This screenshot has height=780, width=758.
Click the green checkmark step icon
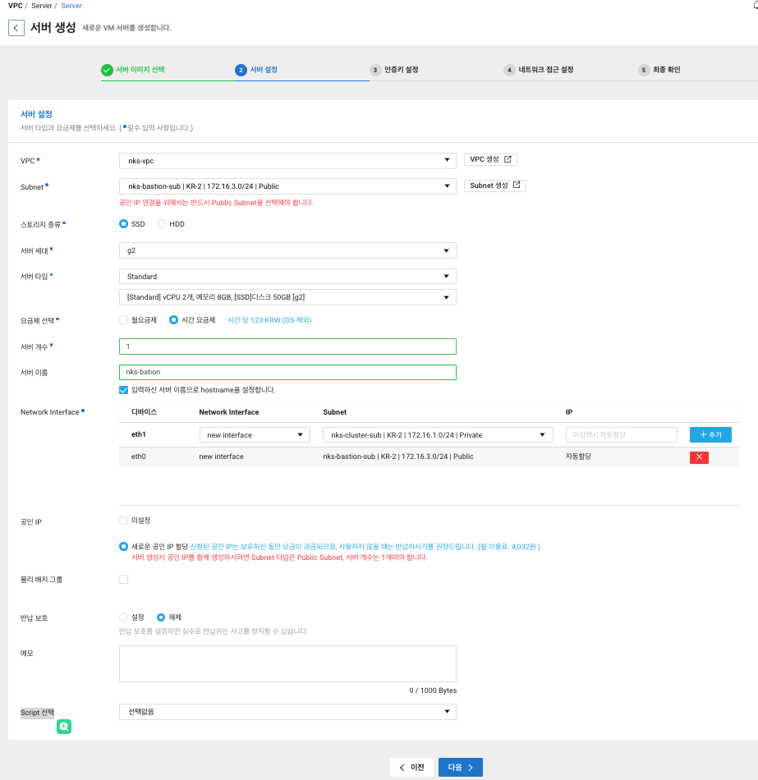107,70
